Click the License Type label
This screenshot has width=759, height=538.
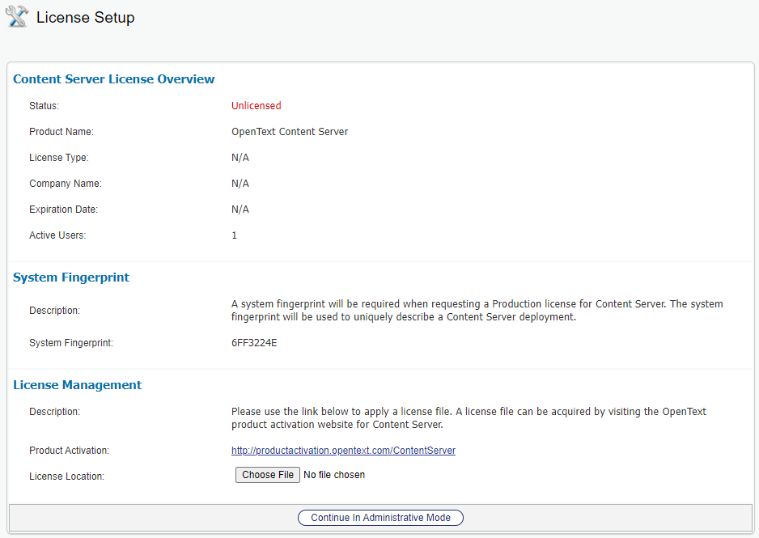(x=59, y=158)
